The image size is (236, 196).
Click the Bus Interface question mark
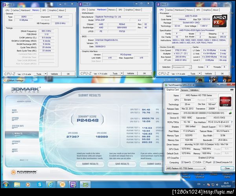[x=232, y=122]
